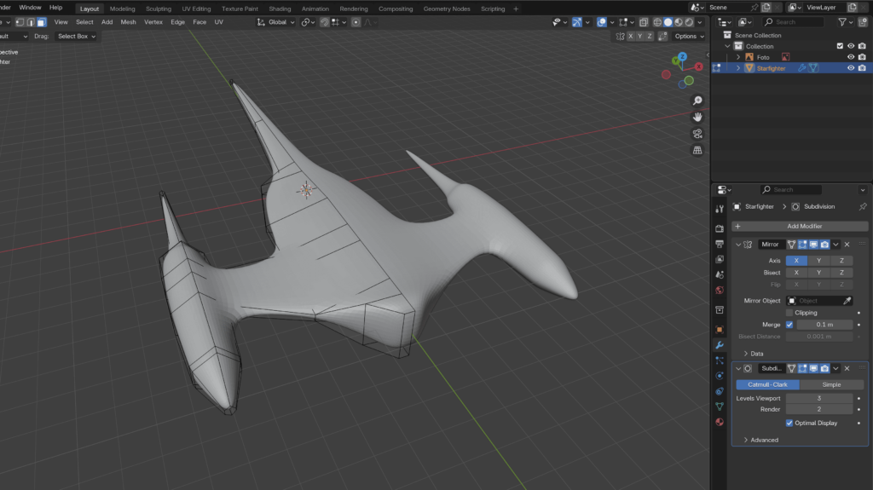Open the Options dropdown in viewport
This screenshot has height=490, width=873.
[x=689, y=37]
